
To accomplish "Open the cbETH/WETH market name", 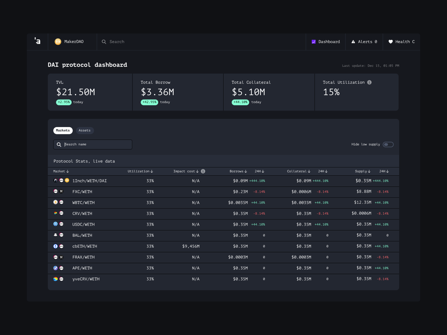I will click(85, 246).
